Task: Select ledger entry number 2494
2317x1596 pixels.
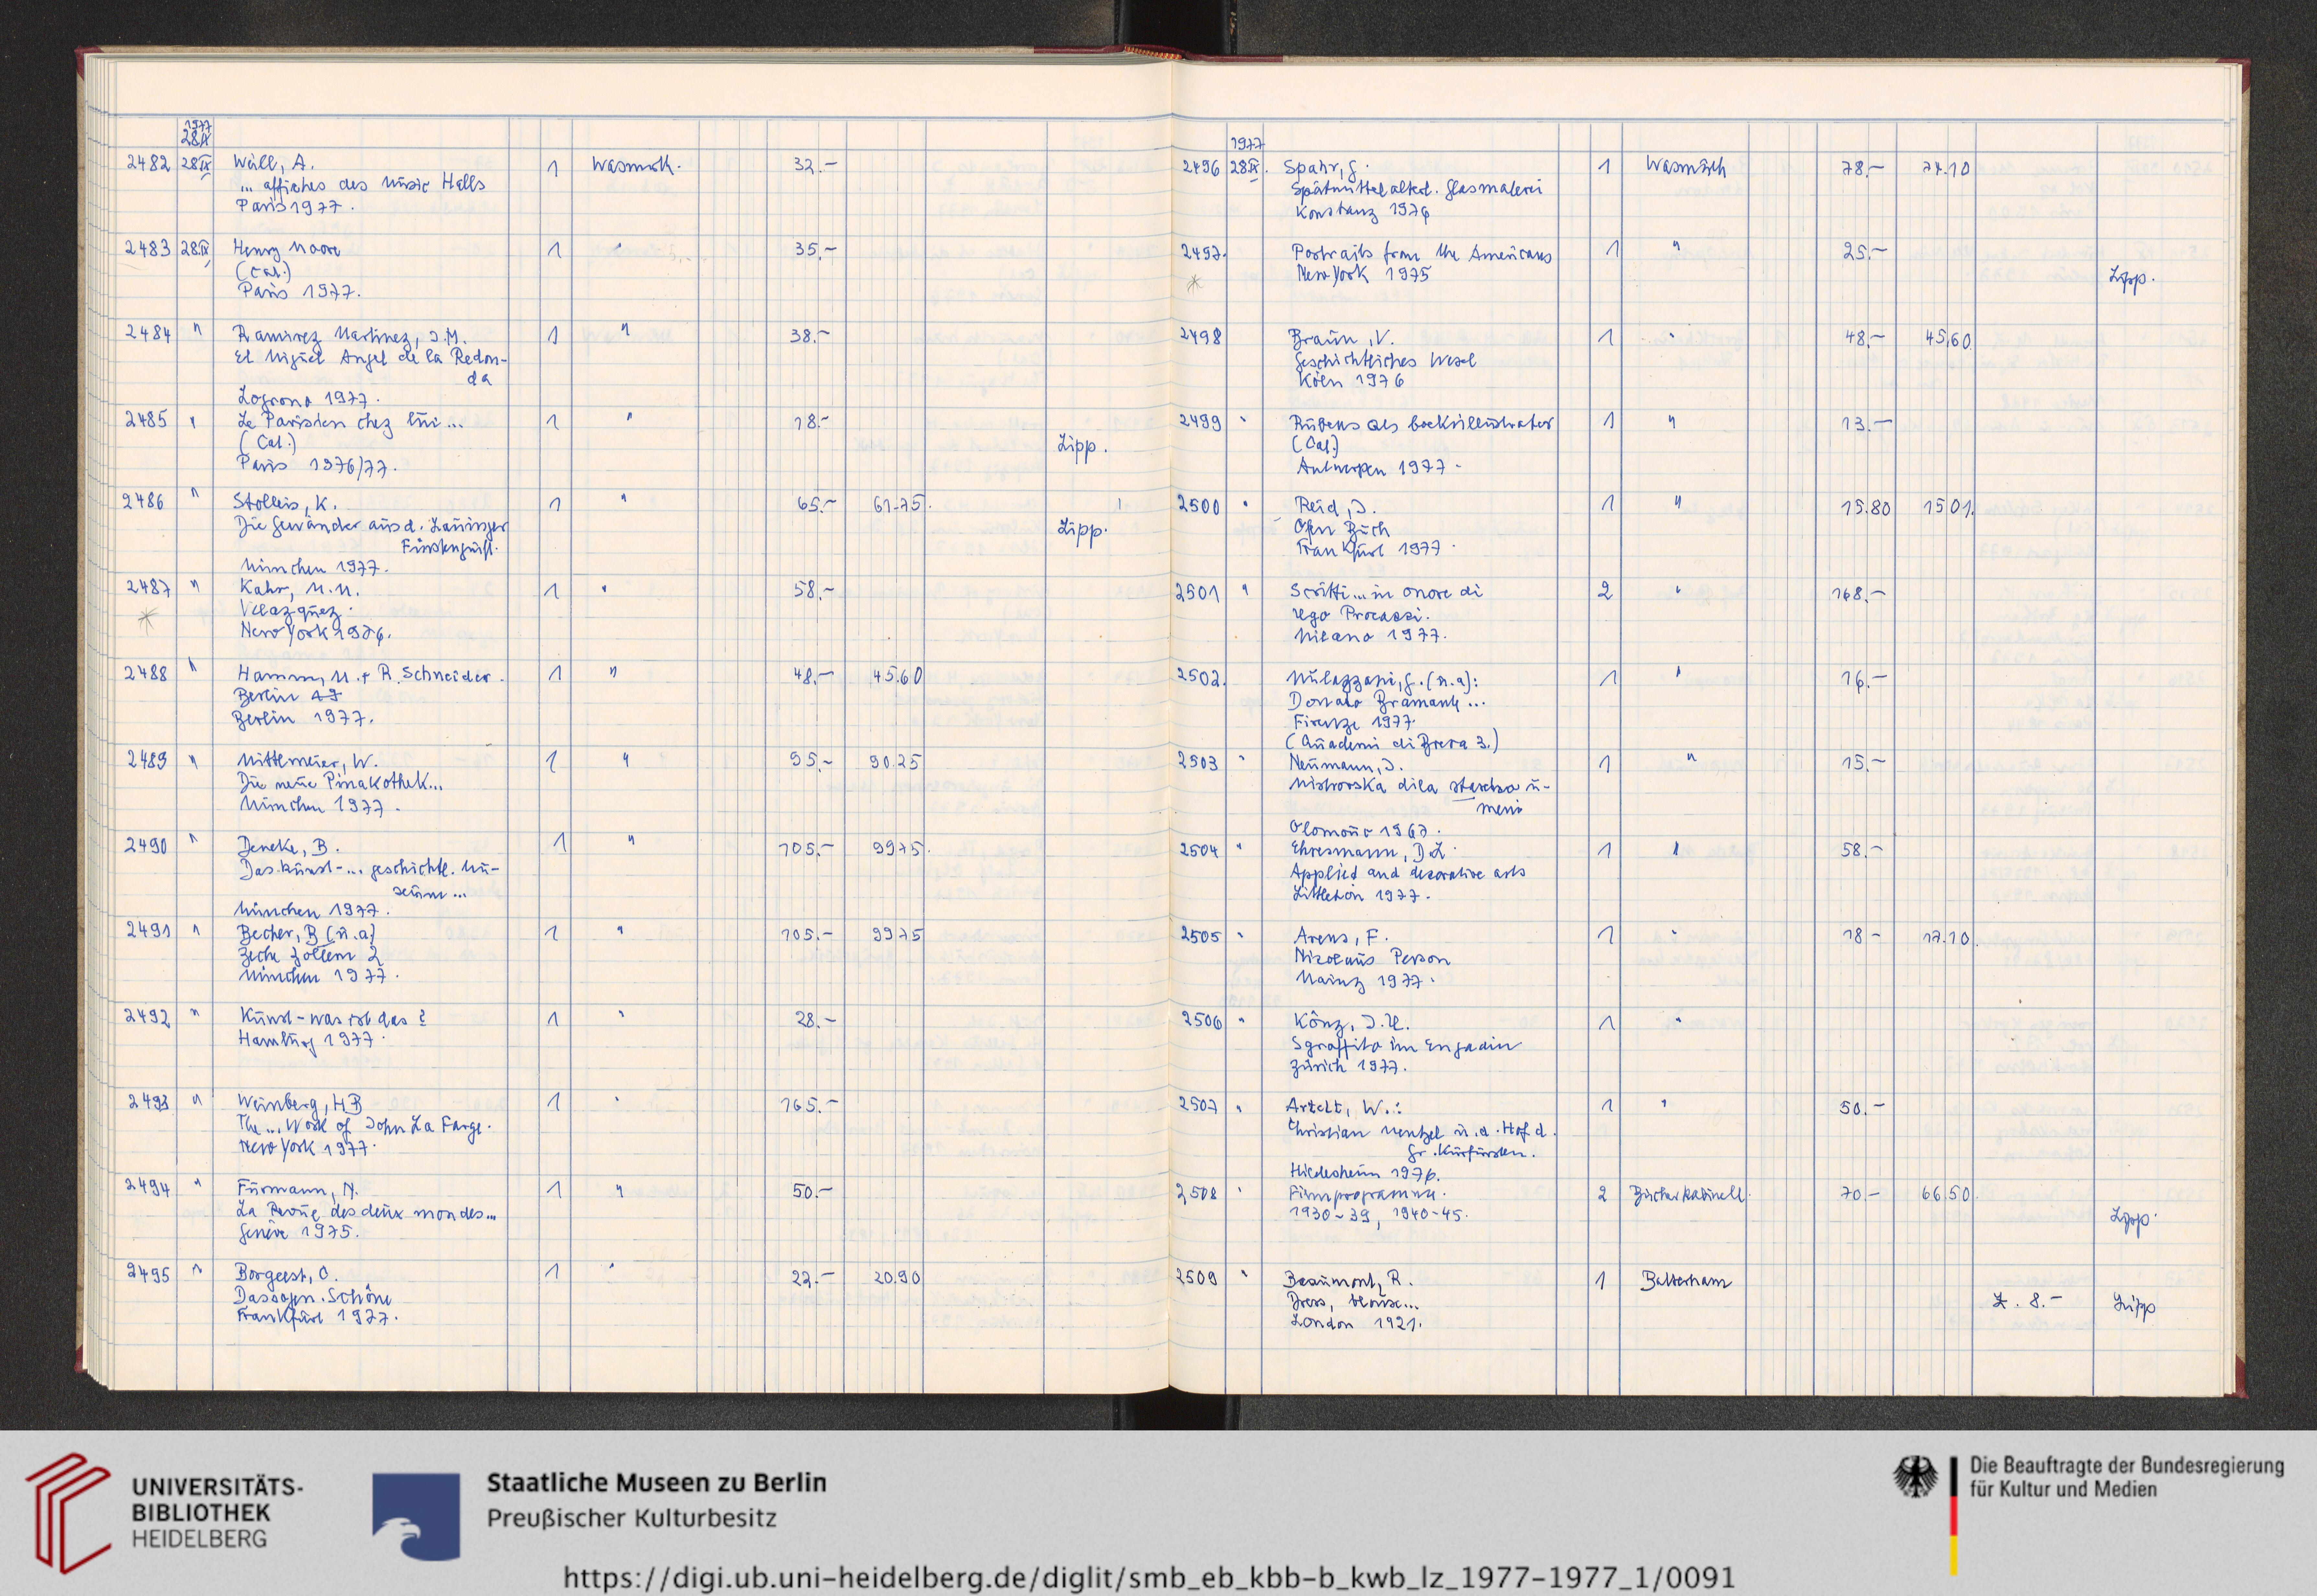Action: [x=148, y=1187]
